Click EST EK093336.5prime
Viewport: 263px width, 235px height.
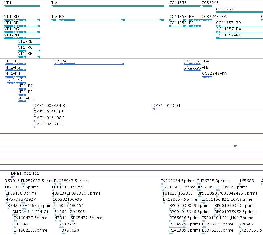[x=84, y=193]
